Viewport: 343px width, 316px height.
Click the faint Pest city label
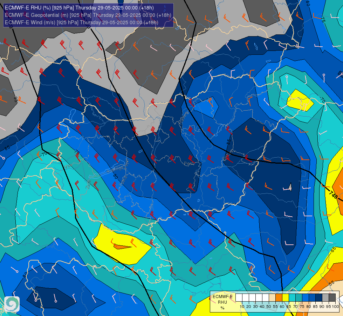click(x=188, y=164)
